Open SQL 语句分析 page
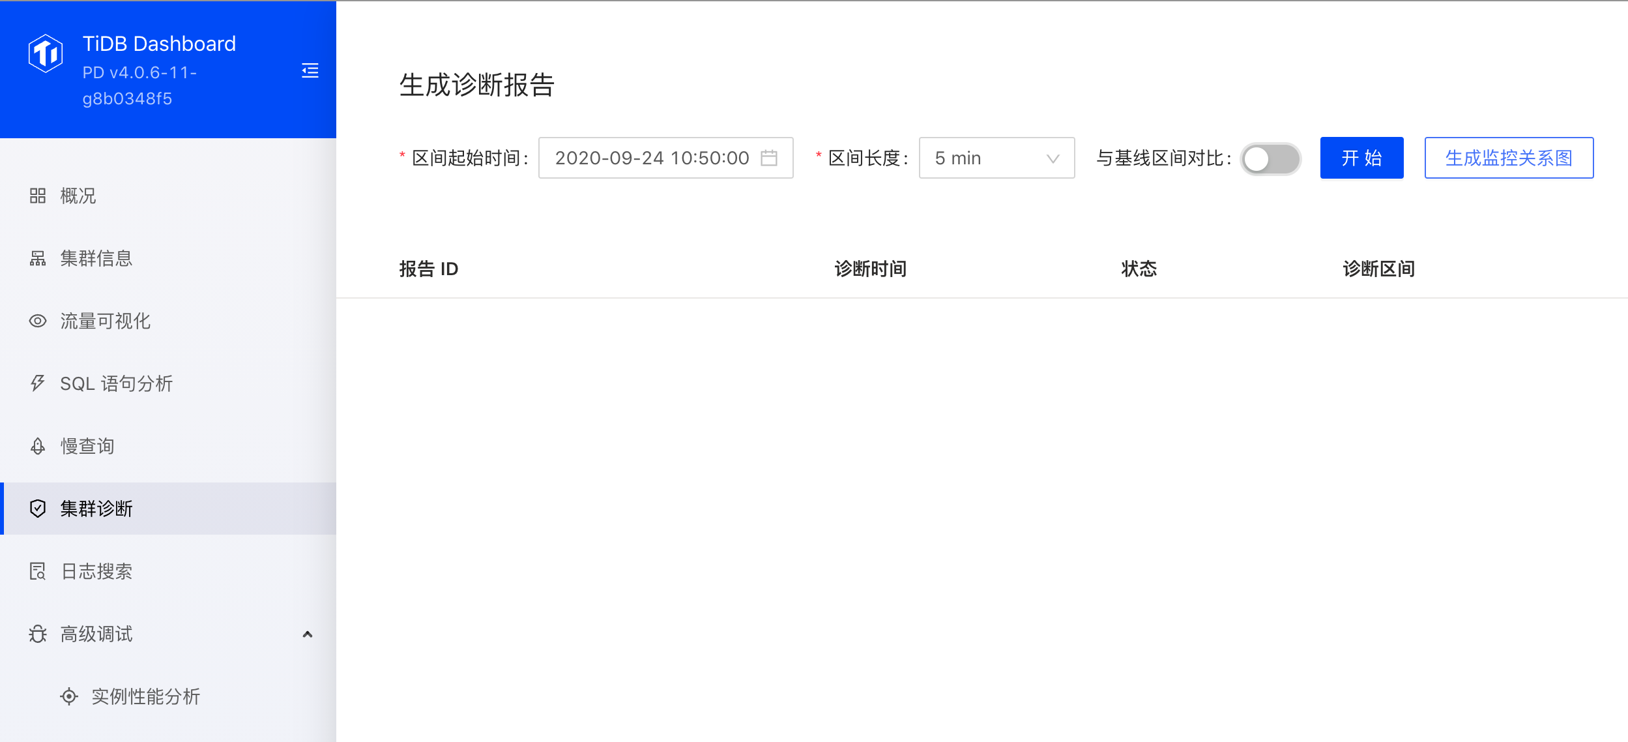 [x=168, y=383]
